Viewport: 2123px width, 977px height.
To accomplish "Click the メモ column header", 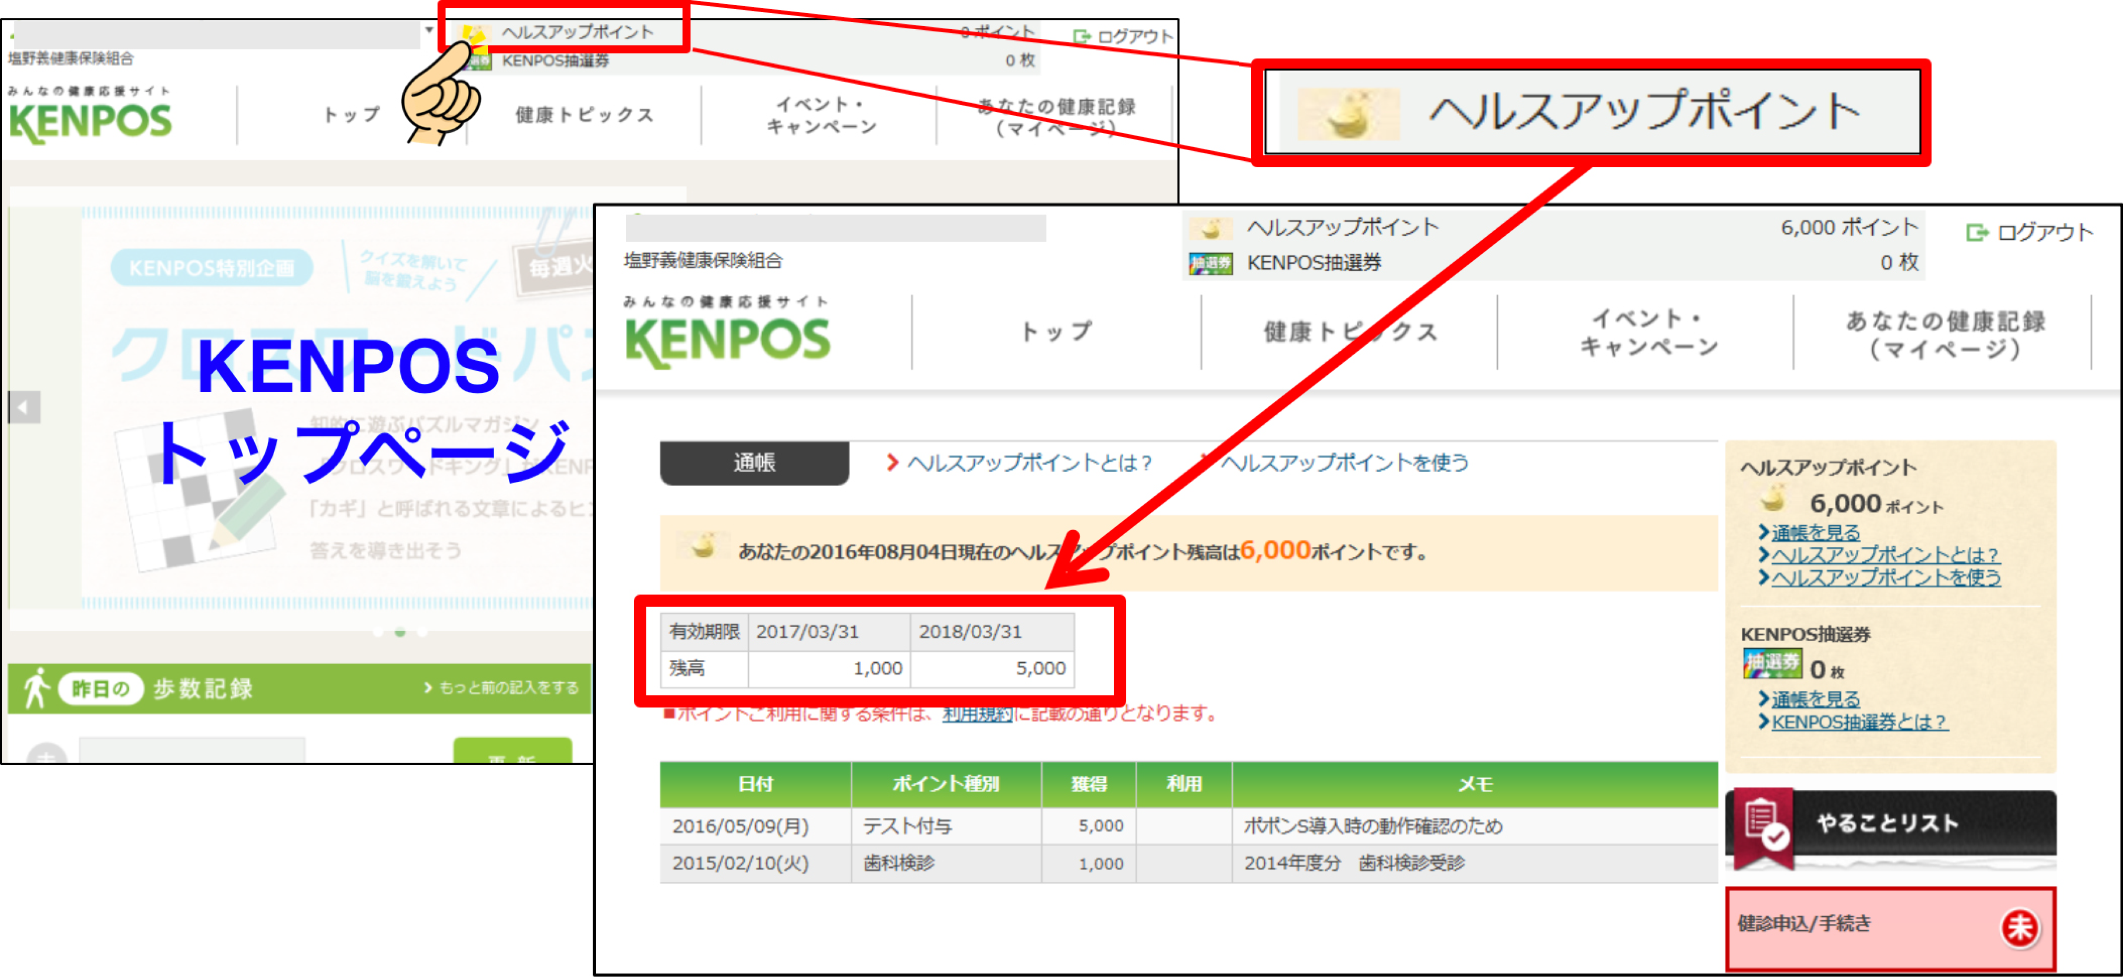I will pyautogui.click(x=1474, y=785).
